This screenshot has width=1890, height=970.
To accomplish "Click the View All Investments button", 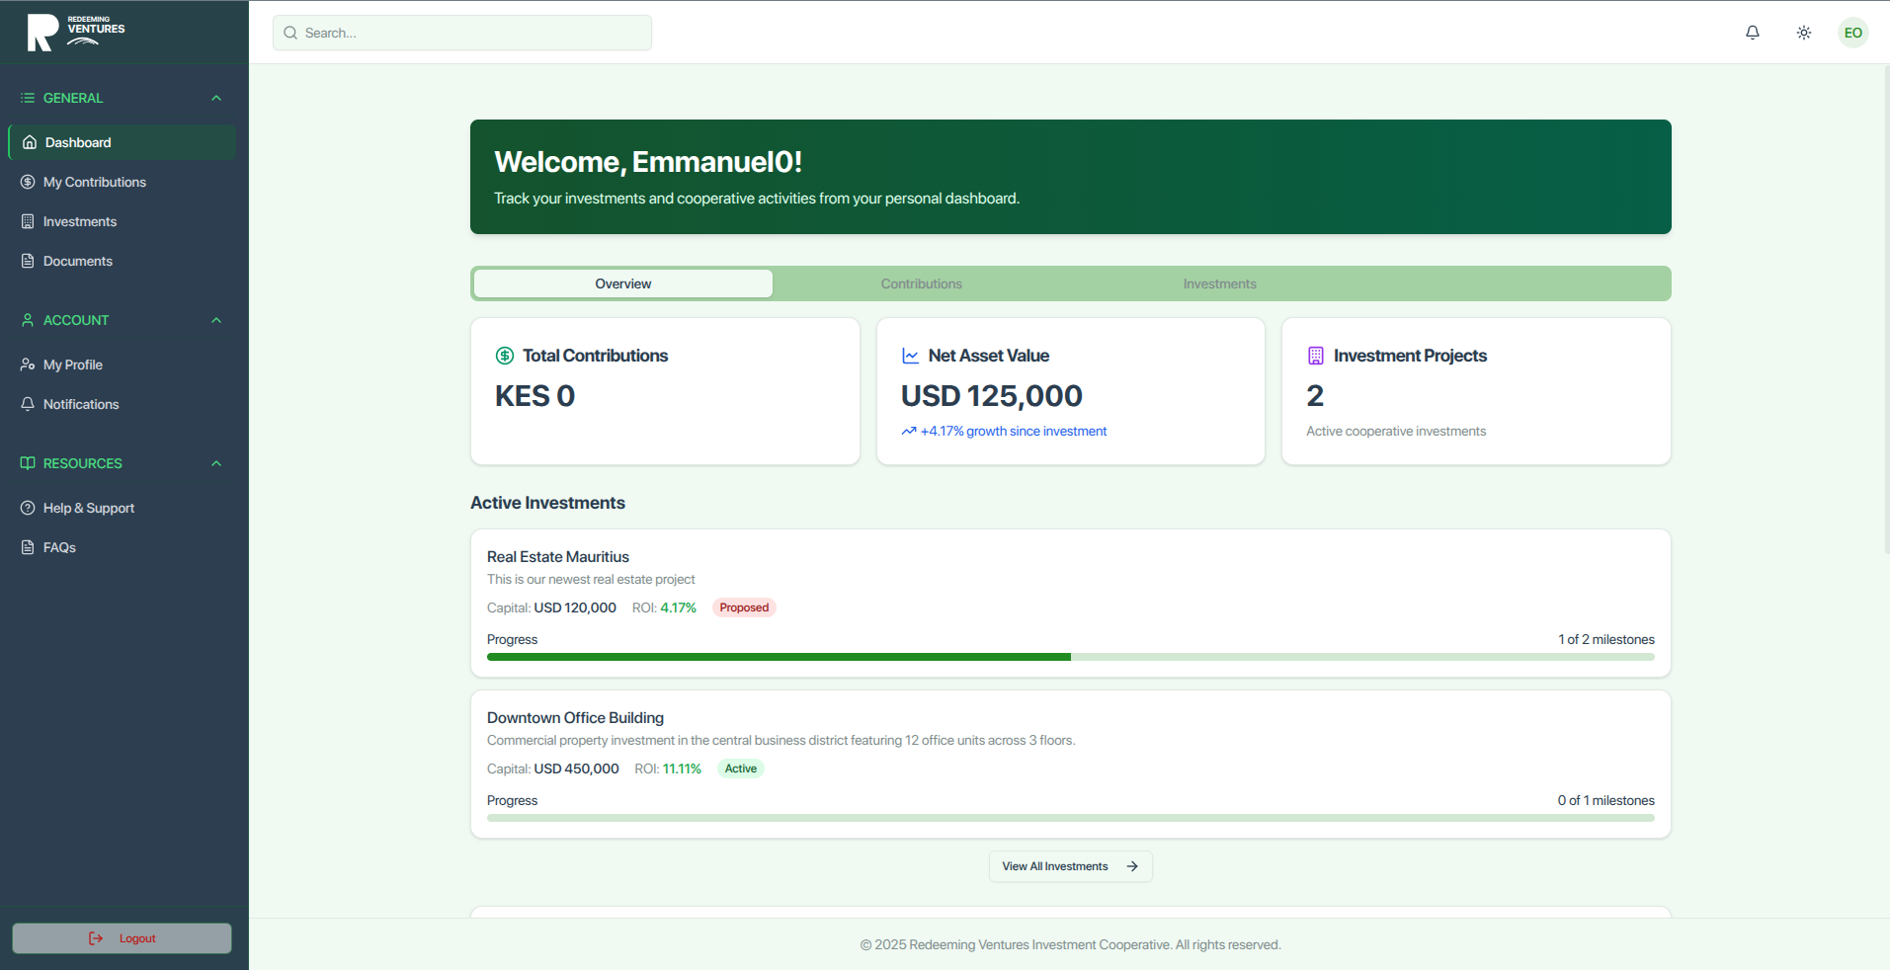I will click(1070, 866).
